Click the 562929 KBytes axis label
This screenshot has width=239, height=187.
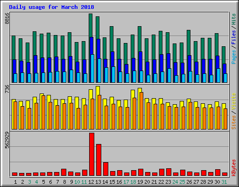[7, 140]
